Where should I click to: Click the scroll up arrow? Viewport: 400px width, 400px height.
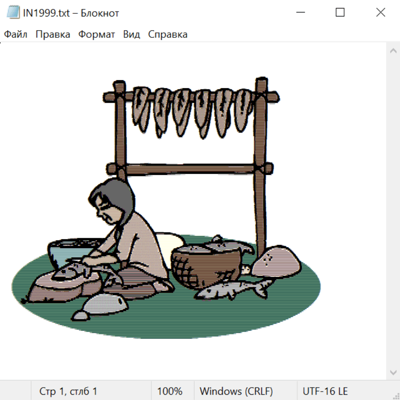coord(393,51)
